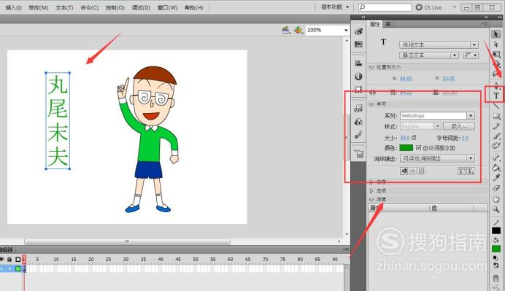The width and height of the screenshot is (505, 291).
Task: Open the Swatches panel icon
Action: coord(358,44)
